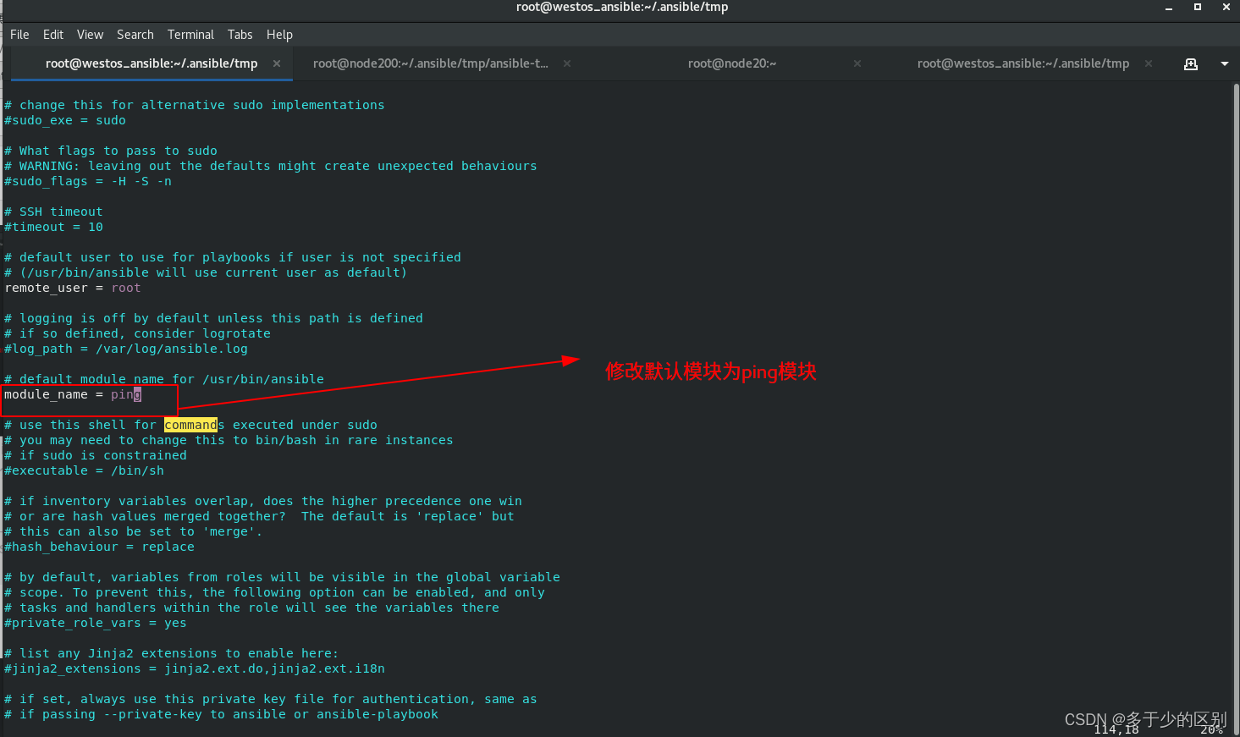Open the Edit menu
This screenshot has width=1240, height=737.
pos(53,35)
